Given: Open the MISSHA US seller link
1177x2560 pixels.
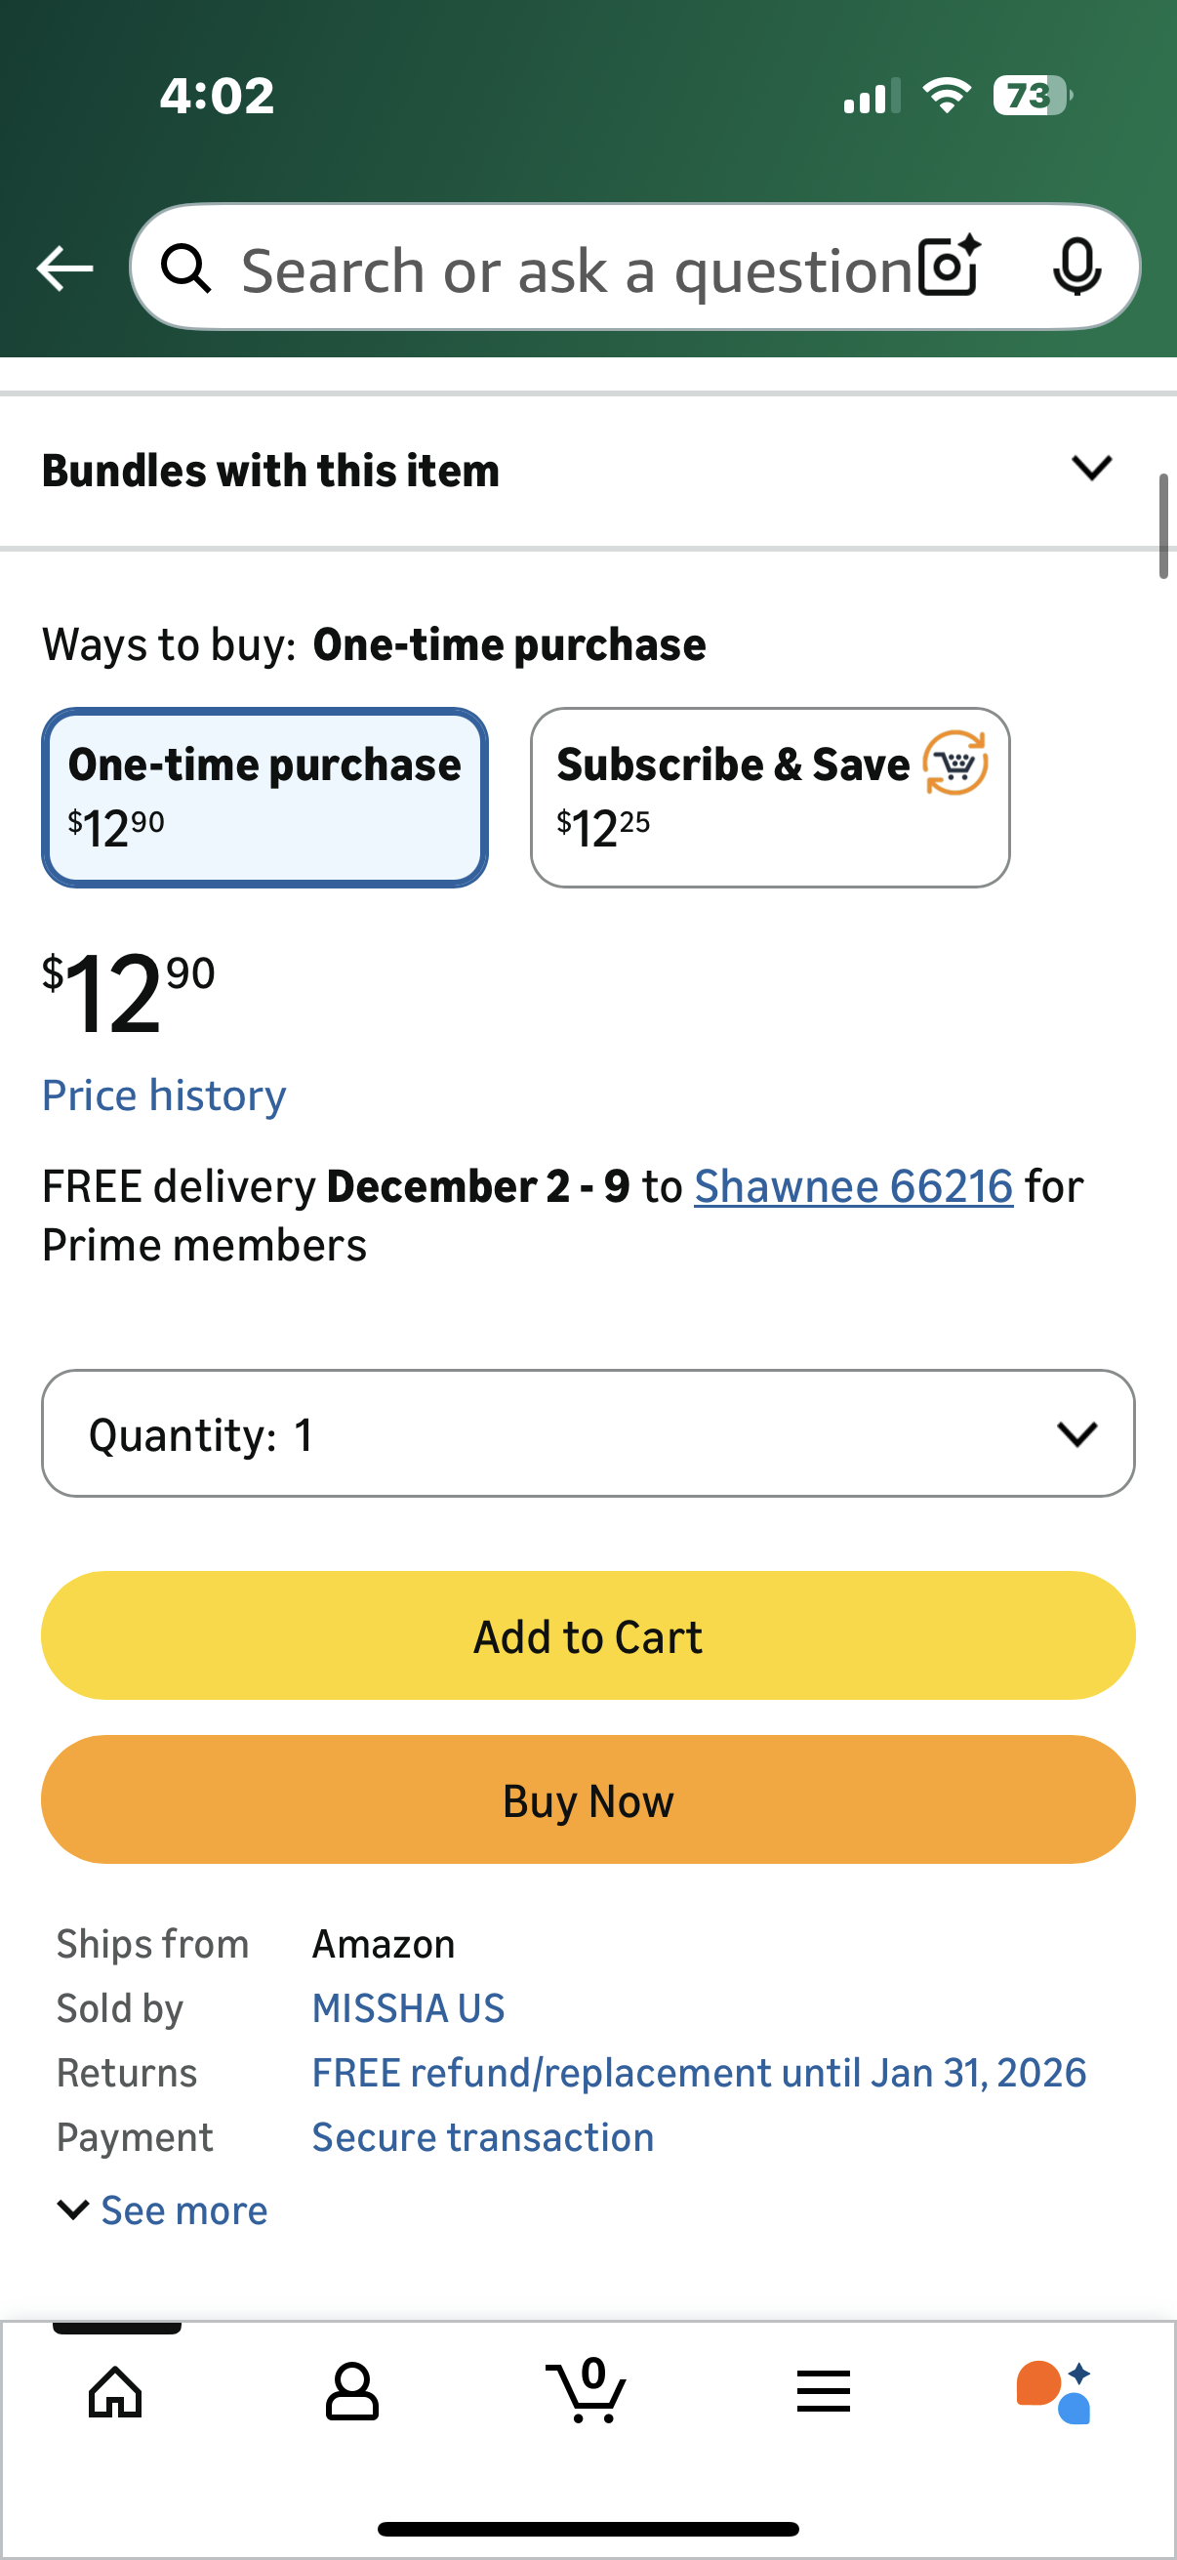Looking at the screenshot, I should pos(408,2008).
